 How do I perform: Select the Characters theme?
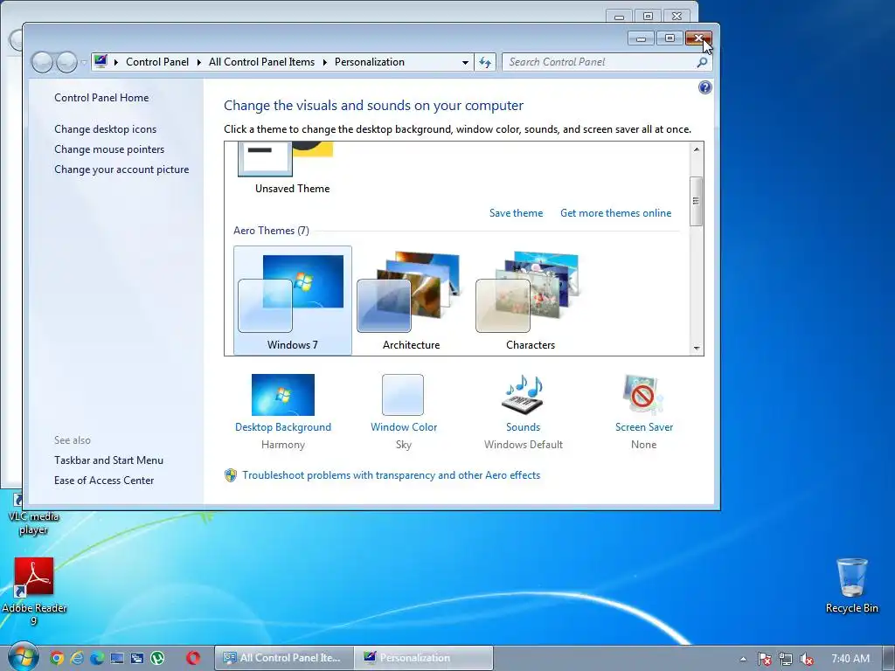pyautogui.click(x=531, y=301)
